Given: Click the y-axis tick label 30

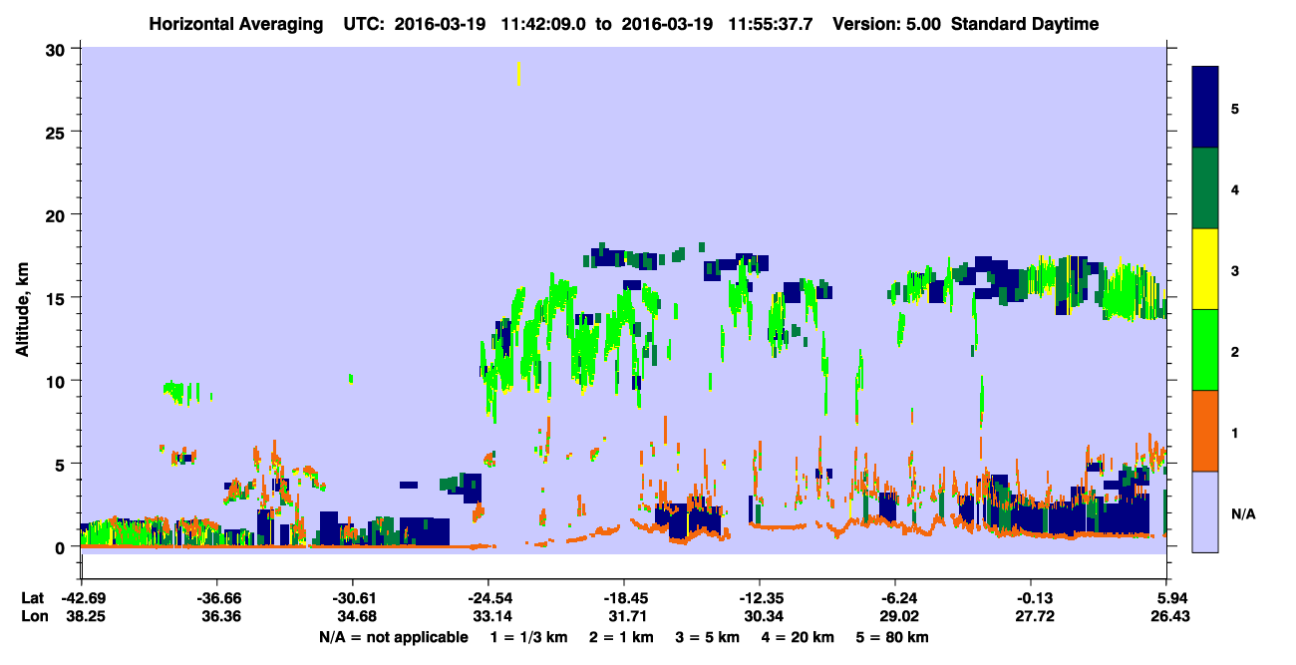Looking at the screenshot, I should pyautogui.click(x=58, y=49).
